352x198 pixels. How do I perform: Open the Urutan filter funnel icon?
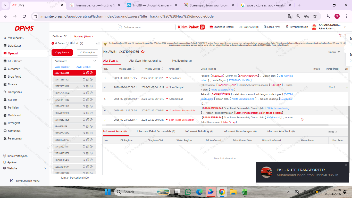[x=339, y=52]
